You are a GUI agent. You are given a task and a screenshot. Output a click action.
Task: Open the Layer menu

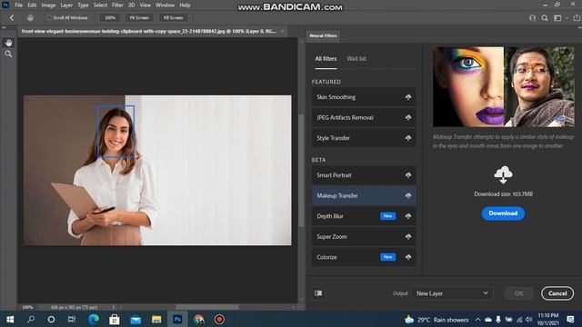[x=66, y=5]
